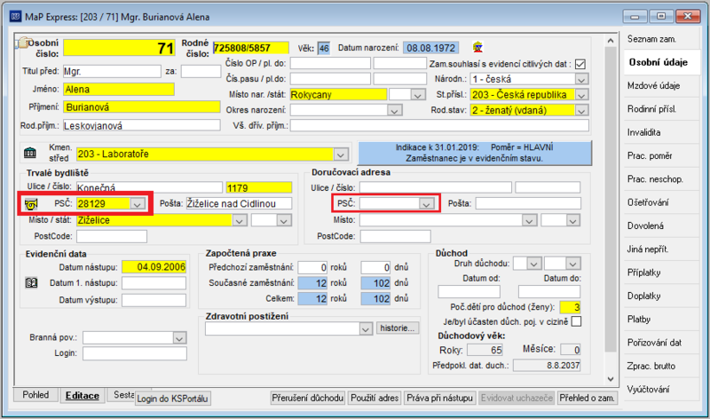Viewport: 710px width, 419px height.
Task: Click the phone icon beside trvalé bydliště PSČ
Action: coord(31,204)
